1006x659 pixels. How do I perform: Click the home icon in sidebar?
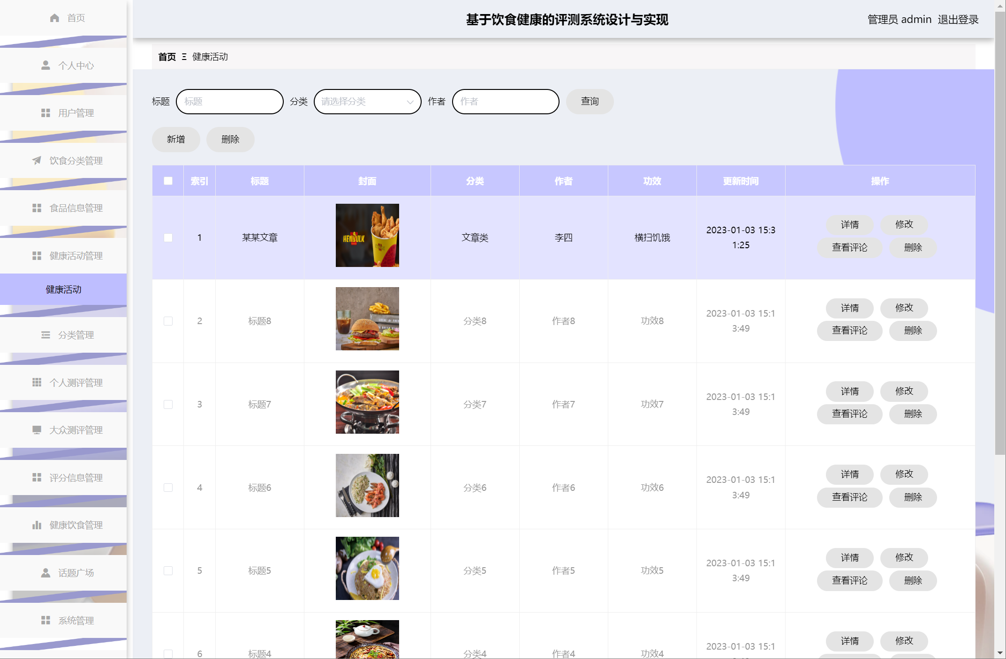(x=54, y=18)
